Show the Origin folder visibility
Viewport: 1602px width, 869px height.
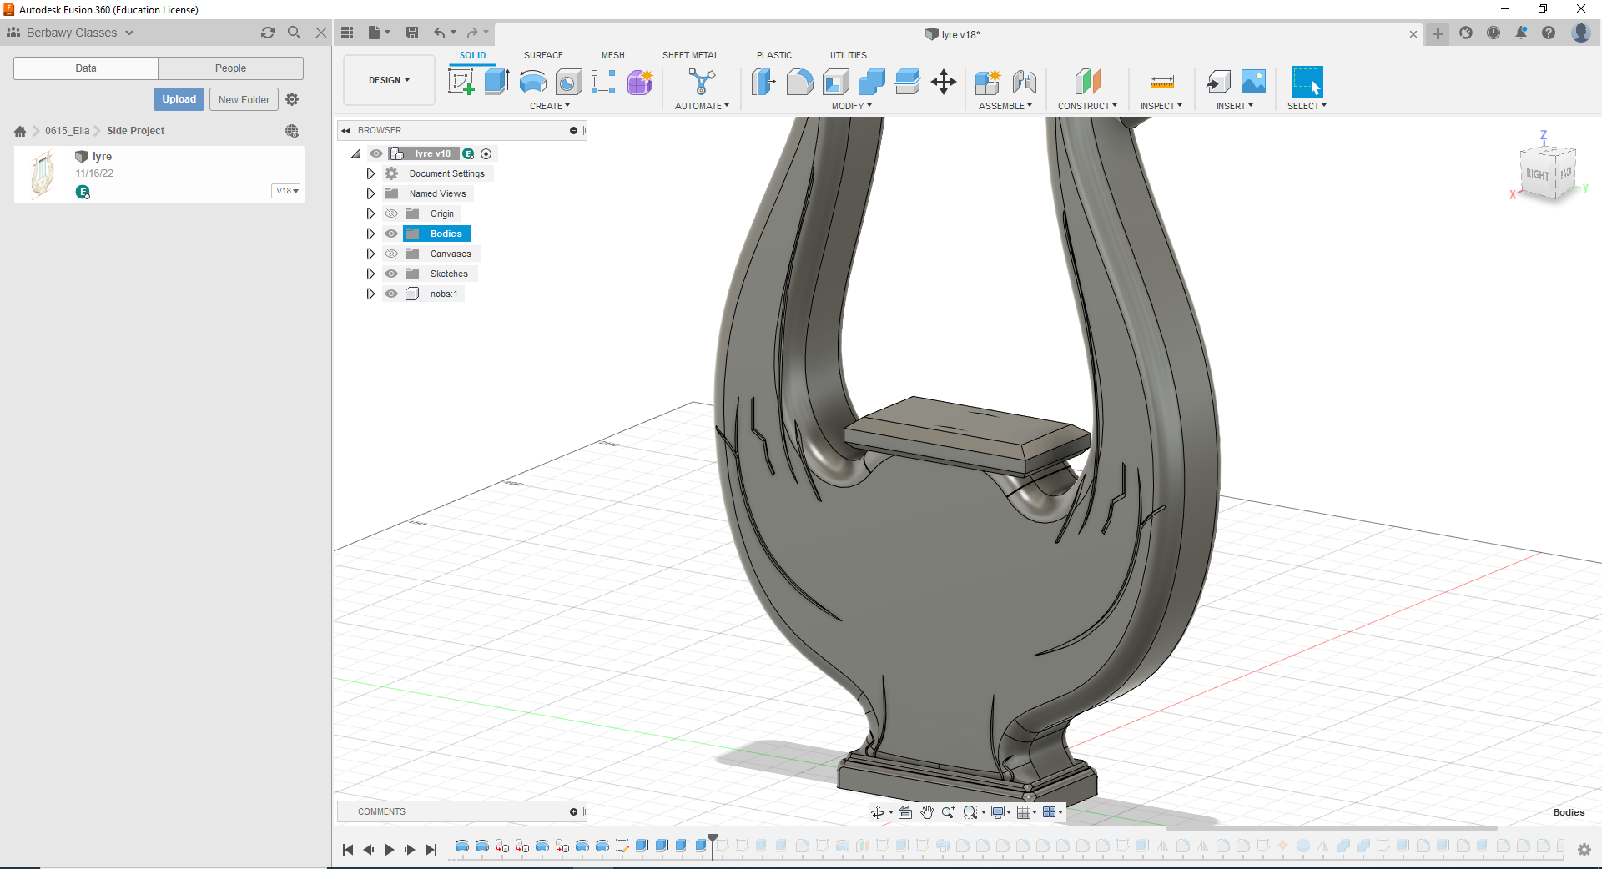391,213
